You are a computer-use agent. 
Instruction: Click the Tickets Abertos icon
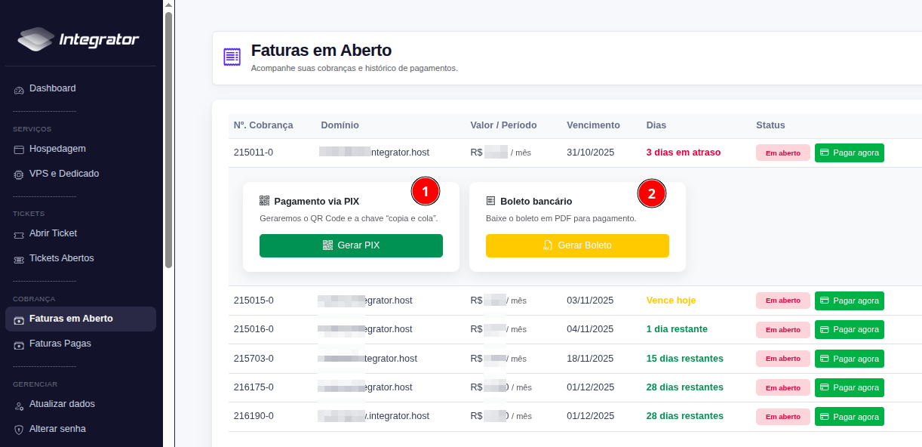pos(19,259)
